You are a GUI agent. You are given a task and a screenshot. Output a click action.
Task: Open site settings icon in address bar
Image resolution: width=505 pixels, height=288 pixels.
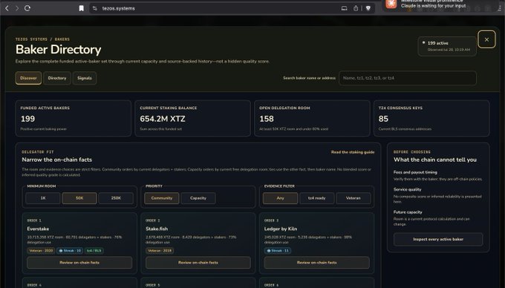coord(95,8)
